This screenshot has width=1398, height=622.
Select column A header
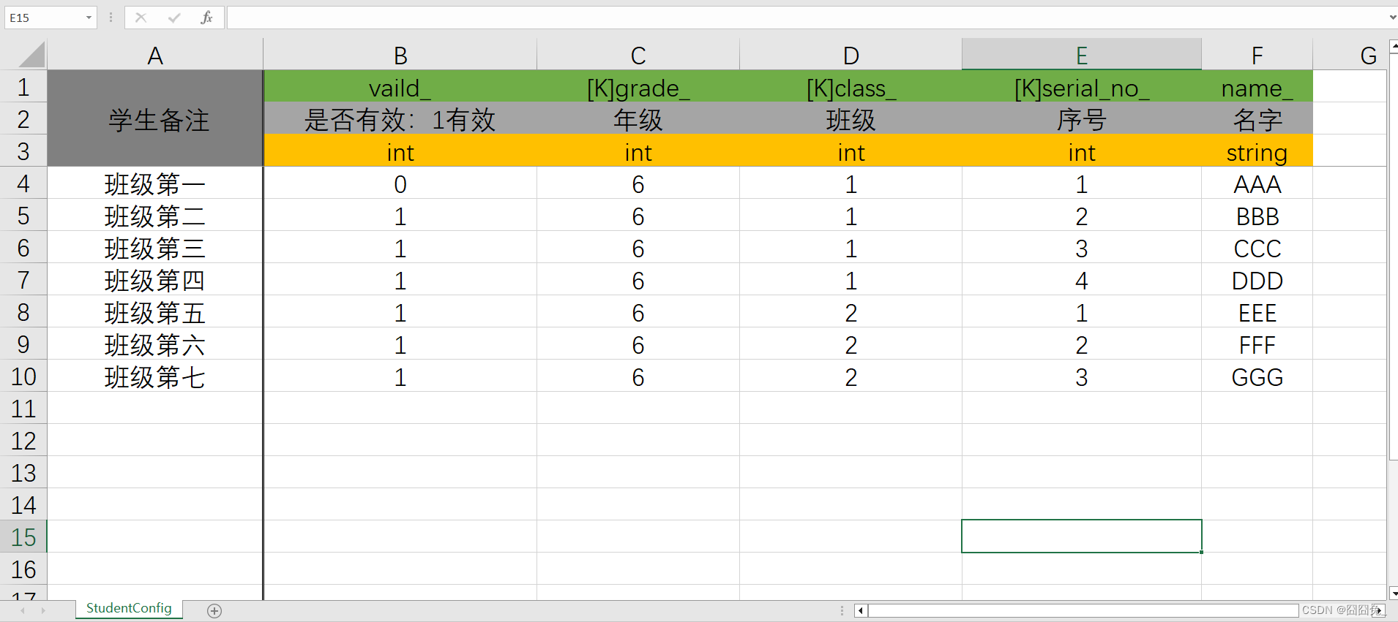(155, 55)
